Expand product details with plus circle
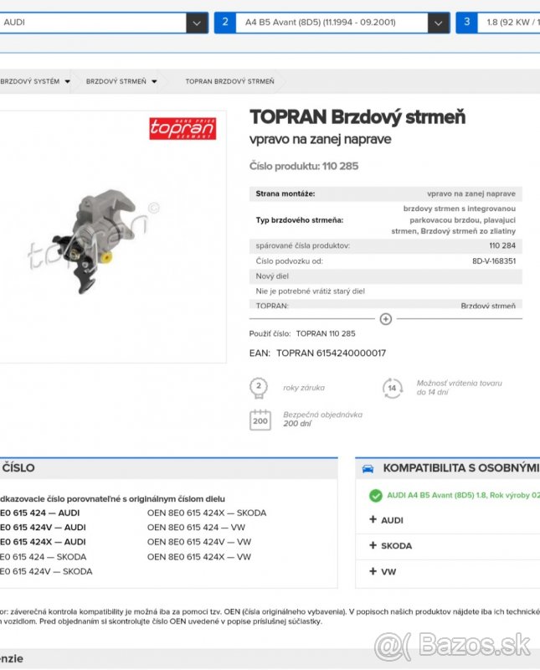540x670 pixels. coord(386,319)
